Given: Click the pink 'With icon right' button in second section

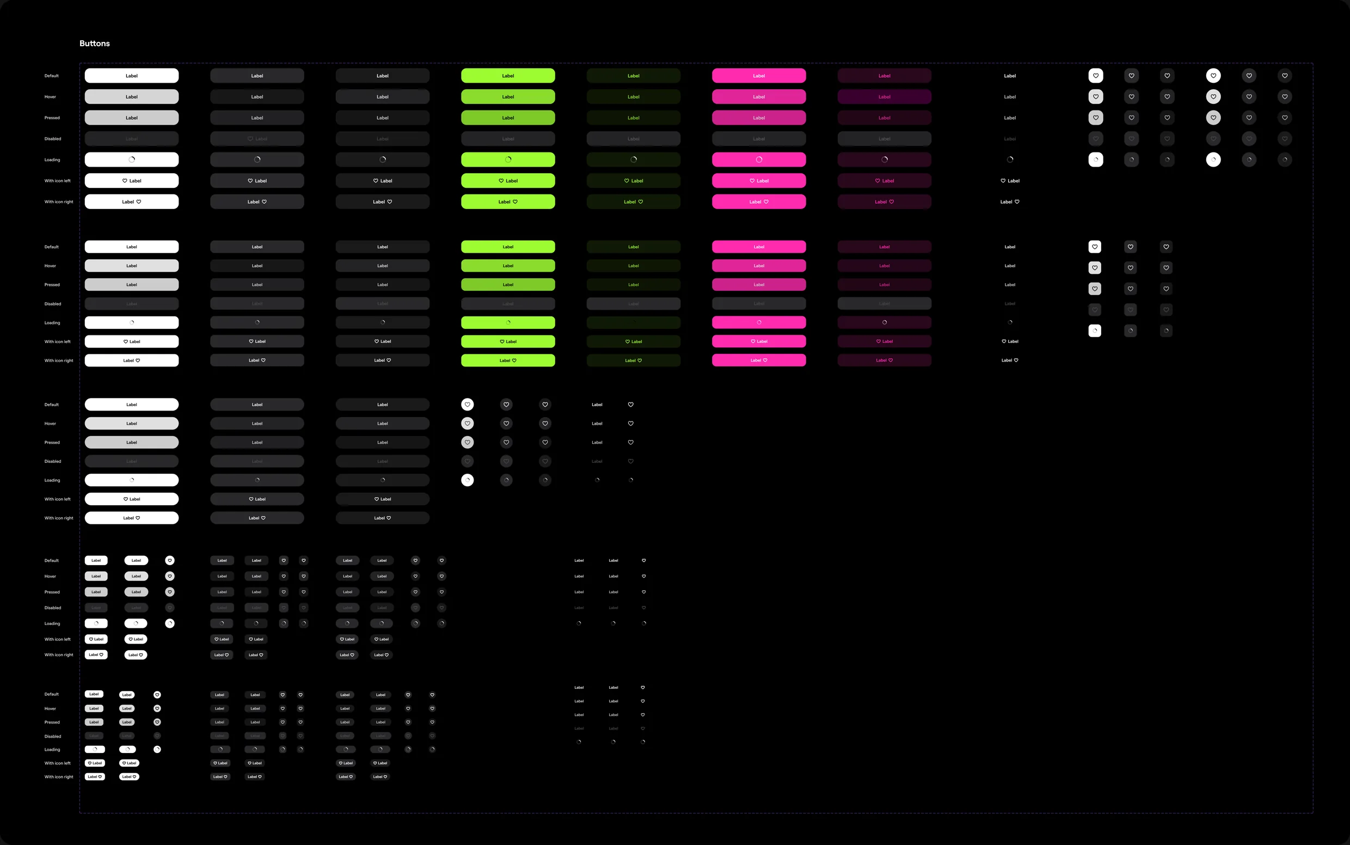Looking at the screenshot, I should tap(759, 360).
